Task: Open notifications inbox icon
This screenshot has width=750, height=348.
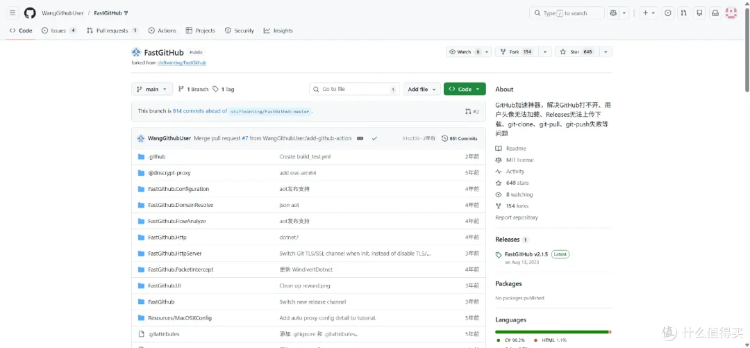Action: tap(715, 13)
